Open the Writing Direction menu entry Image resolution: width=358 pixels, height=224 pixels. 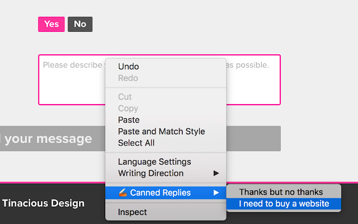click(150, 173)
